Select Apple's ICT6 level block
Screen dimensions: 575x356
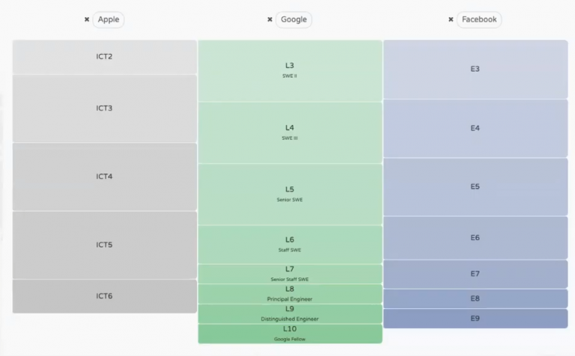(104, 296)
